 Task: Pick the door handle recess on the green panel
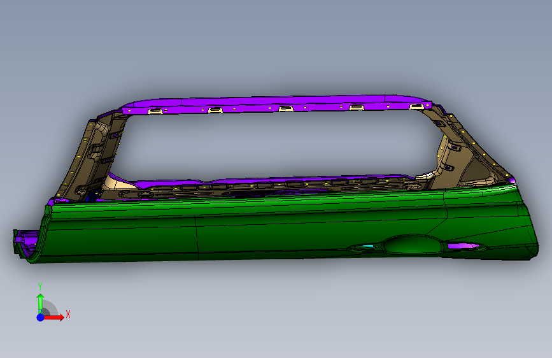(x=412, y=245)
